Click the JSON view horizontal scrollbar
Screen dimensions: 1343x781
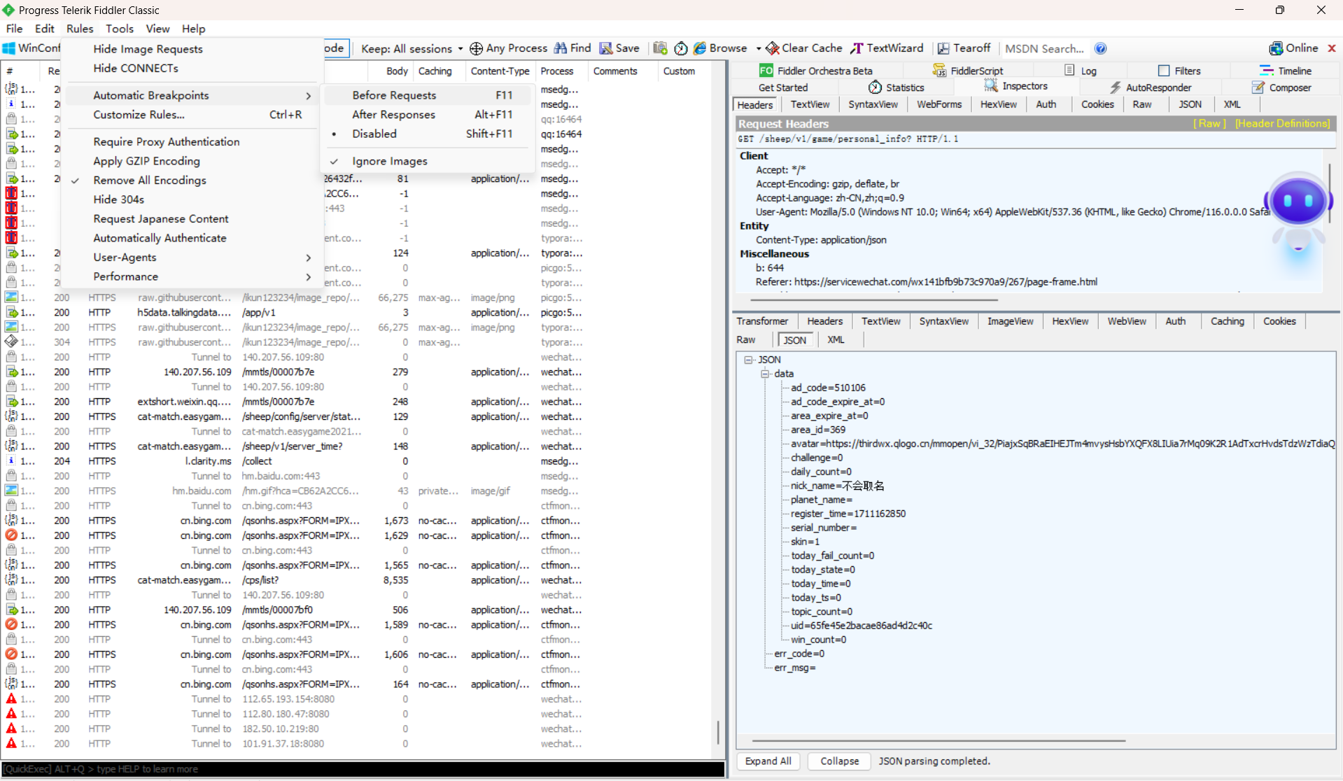[x=938, y=740]
